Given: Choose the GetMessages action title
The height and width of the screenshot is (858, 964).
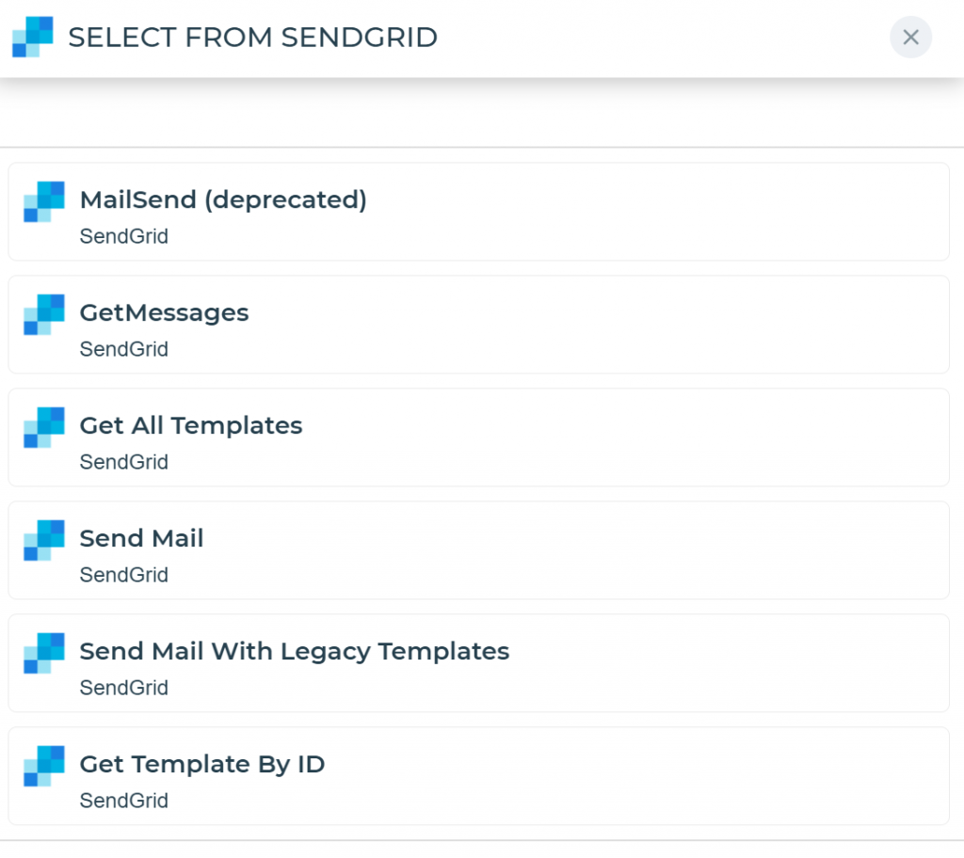Looking at the screenshot, I should (164, 312).
